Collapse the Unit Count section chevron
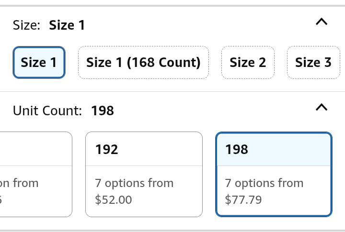 pyautogui.click(x=322, y=108)
